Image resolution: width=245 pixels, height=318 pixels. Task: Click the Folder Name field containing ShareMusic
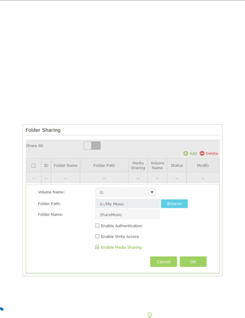tap(127, 214)
